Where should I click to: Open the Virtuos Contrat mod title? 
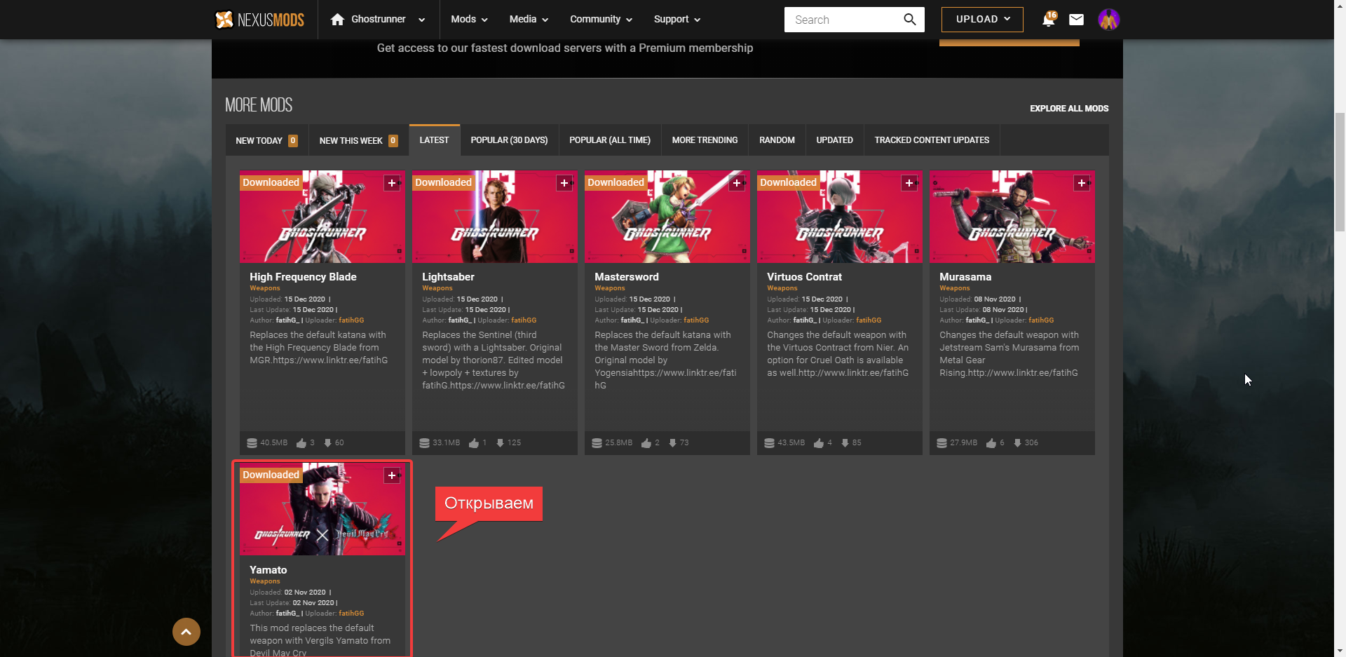coord(804,277)
